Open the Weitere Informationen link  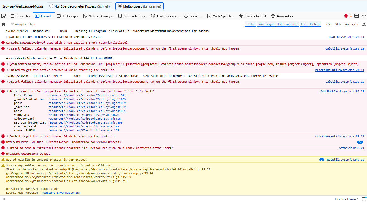61,193
